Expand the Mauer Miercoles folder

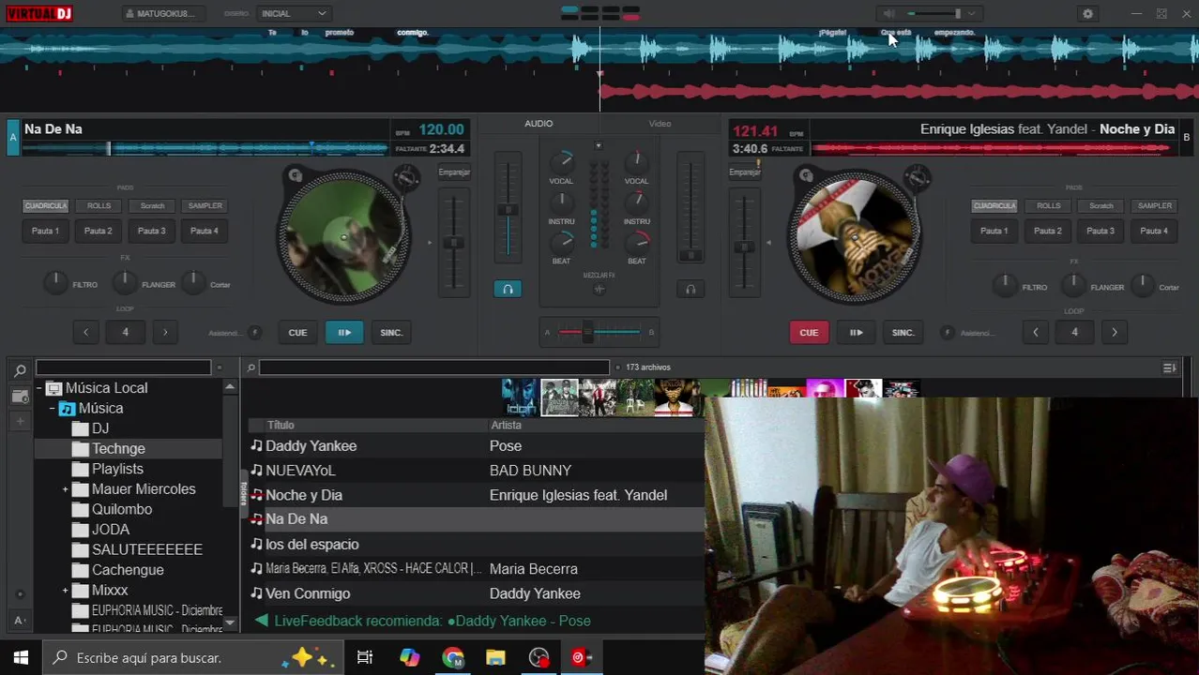point(66,489)
